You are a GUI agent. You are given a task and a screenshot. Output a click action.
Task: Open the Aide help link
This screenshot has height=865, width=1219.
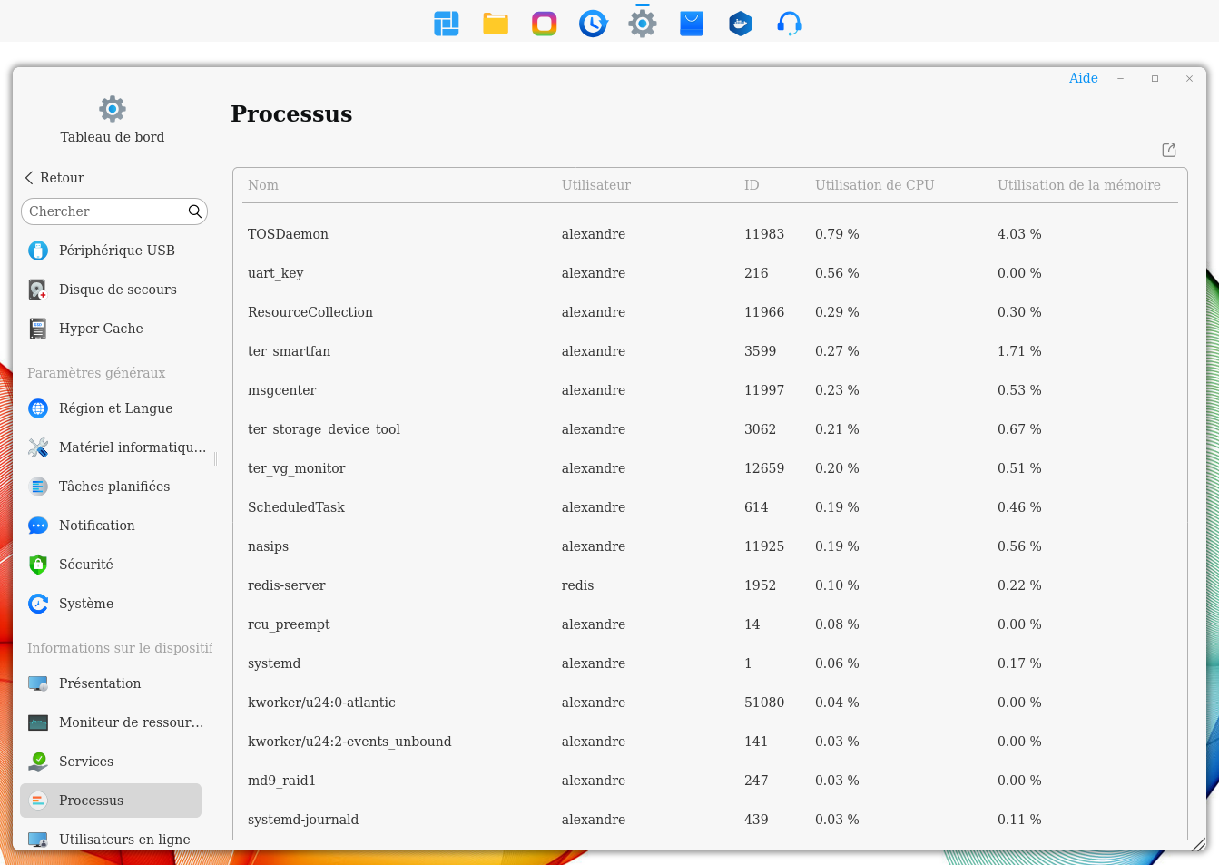(x=1083, y=78)
